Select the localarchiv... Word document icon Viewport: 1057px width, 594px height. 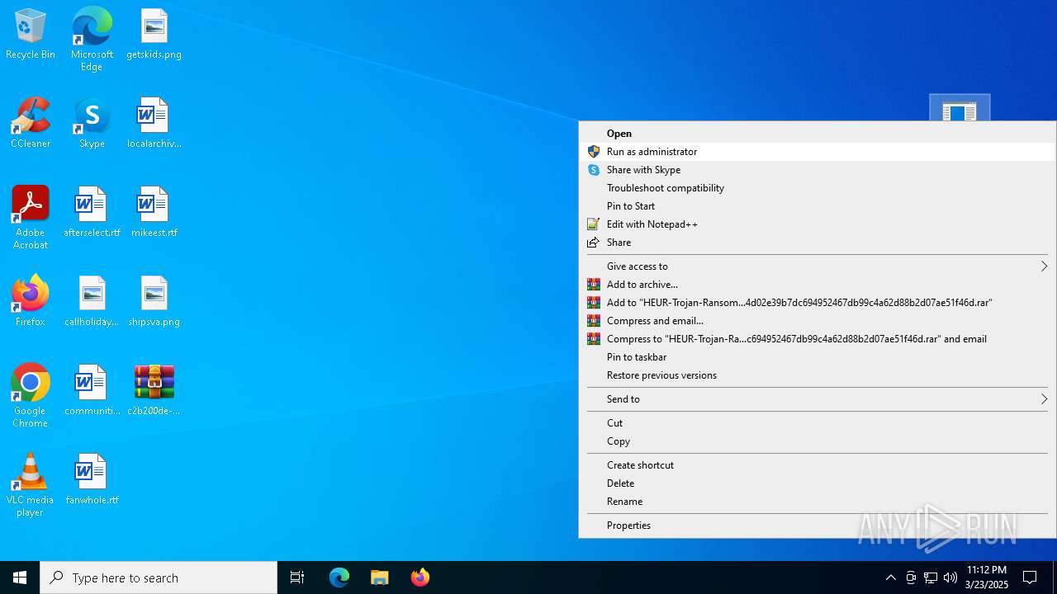click(x=154, y=123)
